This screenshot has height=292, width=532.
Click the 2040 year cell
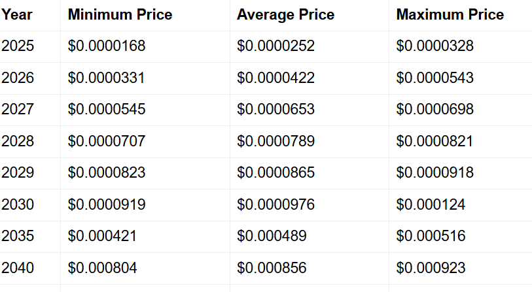click(18, 267)
